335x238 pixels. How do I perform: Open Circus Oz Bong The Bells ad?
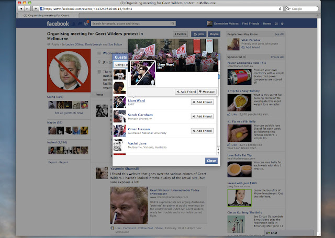pos(244,212)
